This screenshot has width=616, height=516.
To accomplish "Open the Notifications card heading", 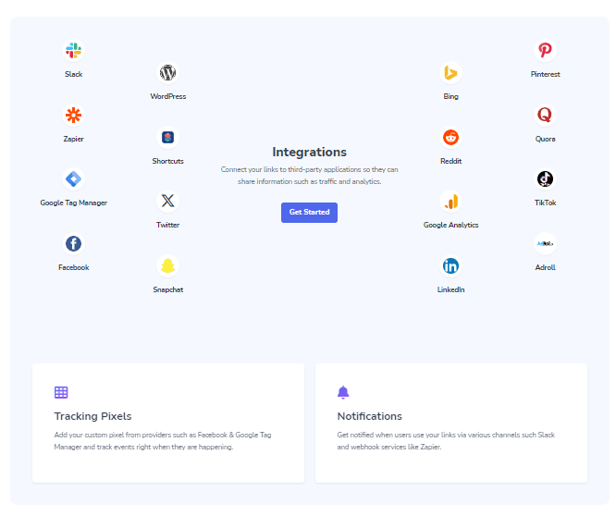I will click(x=370, y=416).
